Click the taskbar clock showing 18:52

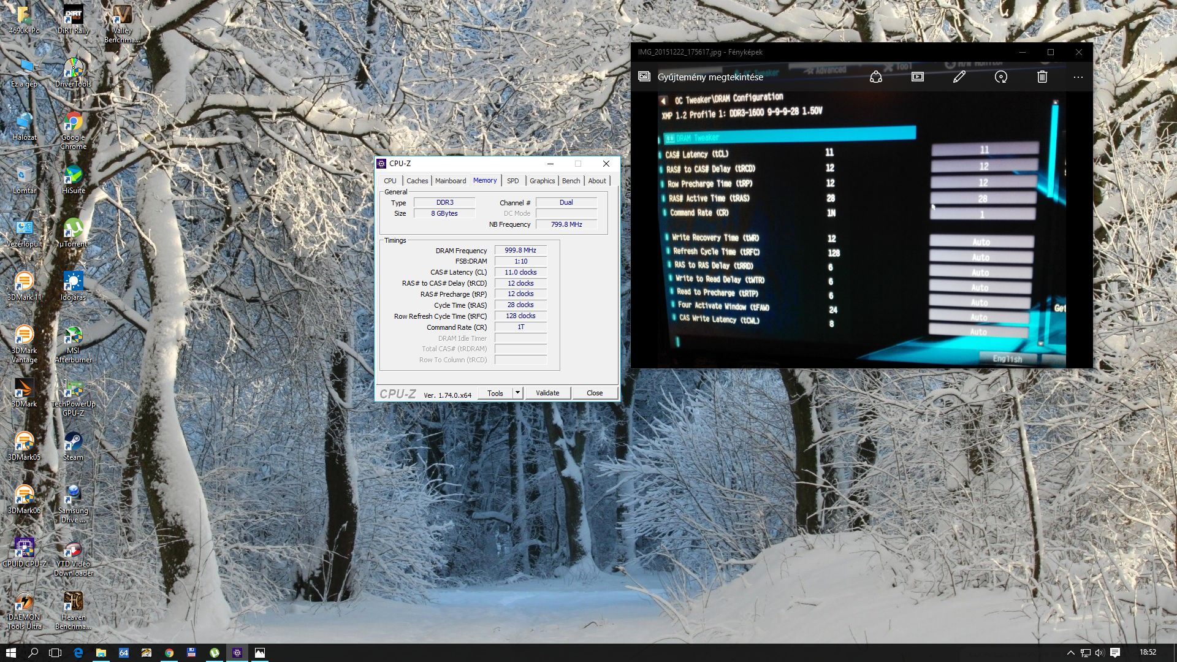point(1148,653)
